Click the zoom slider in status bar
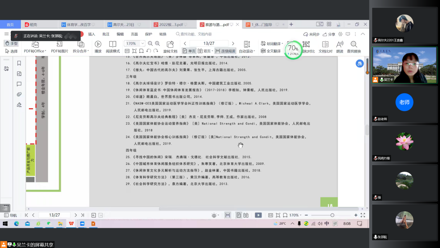The image size is (440, 248). (332, 215)
